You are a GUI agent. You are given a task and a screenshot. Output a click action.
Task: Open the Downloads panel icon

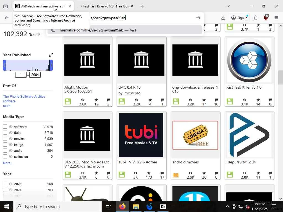[x=223, y=18]
